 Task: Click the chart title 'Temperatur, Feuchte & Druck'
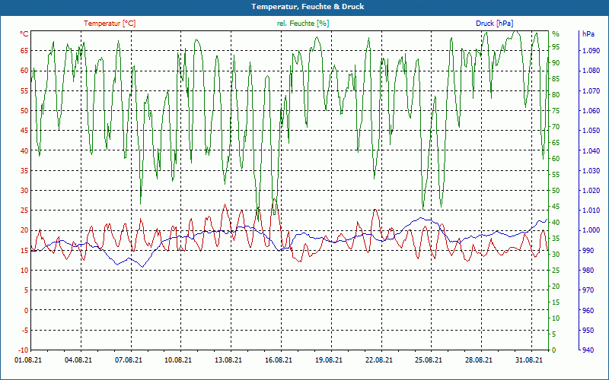[x=308, y=7]
